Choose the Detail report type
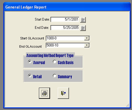132x110 pixels. [30, 76]
